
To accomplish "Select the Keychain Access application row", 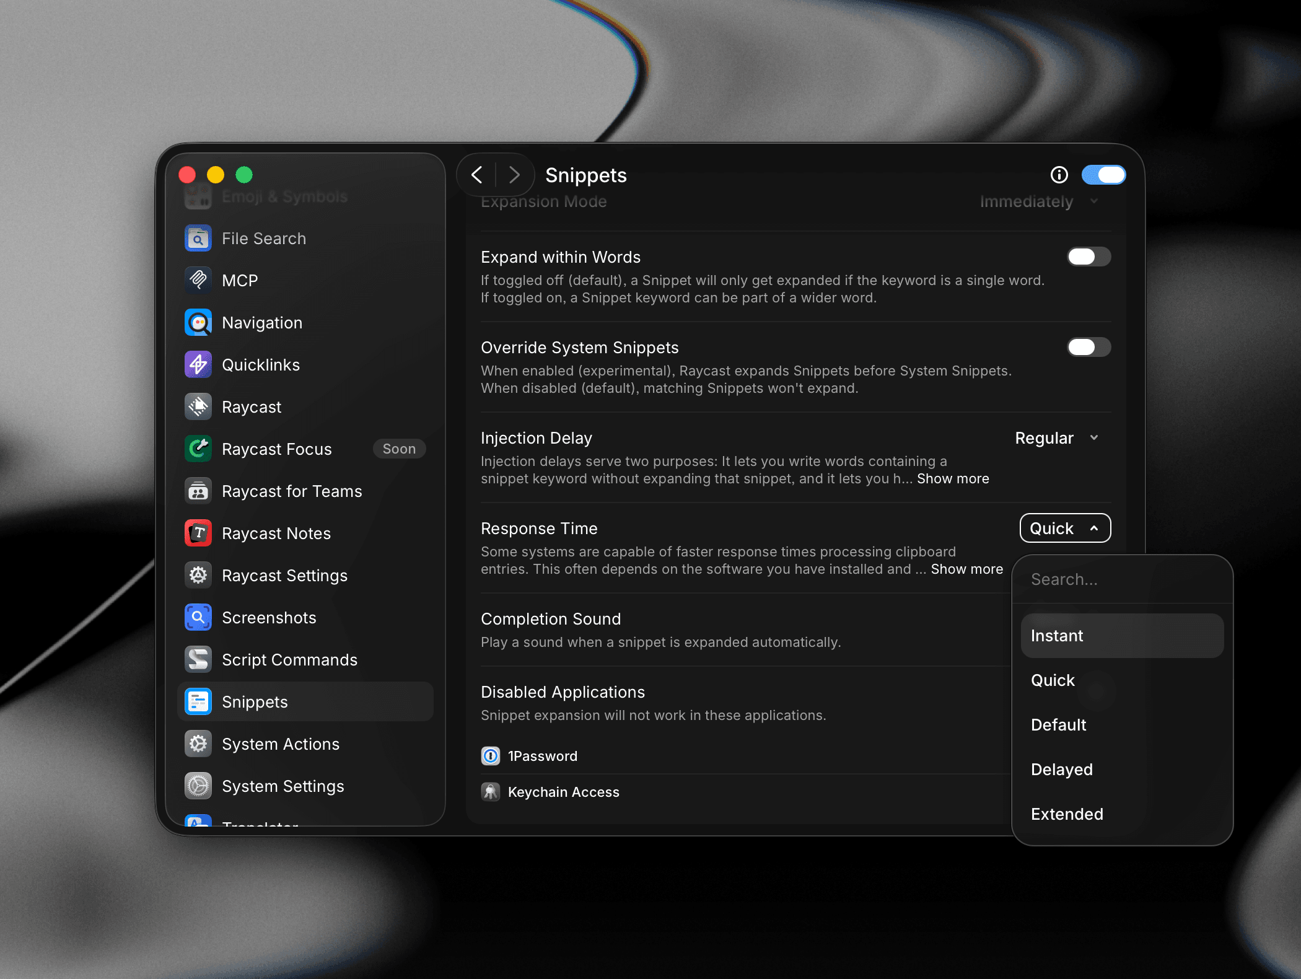I will 746,792.
